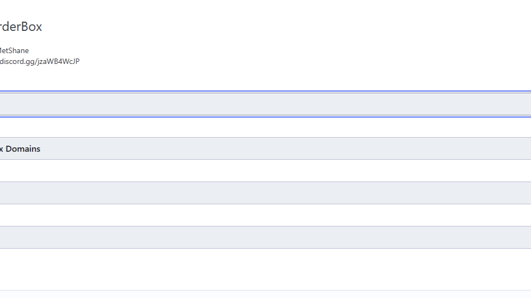Click the BorderBox page title
The image size is (531, 298).
21,27
